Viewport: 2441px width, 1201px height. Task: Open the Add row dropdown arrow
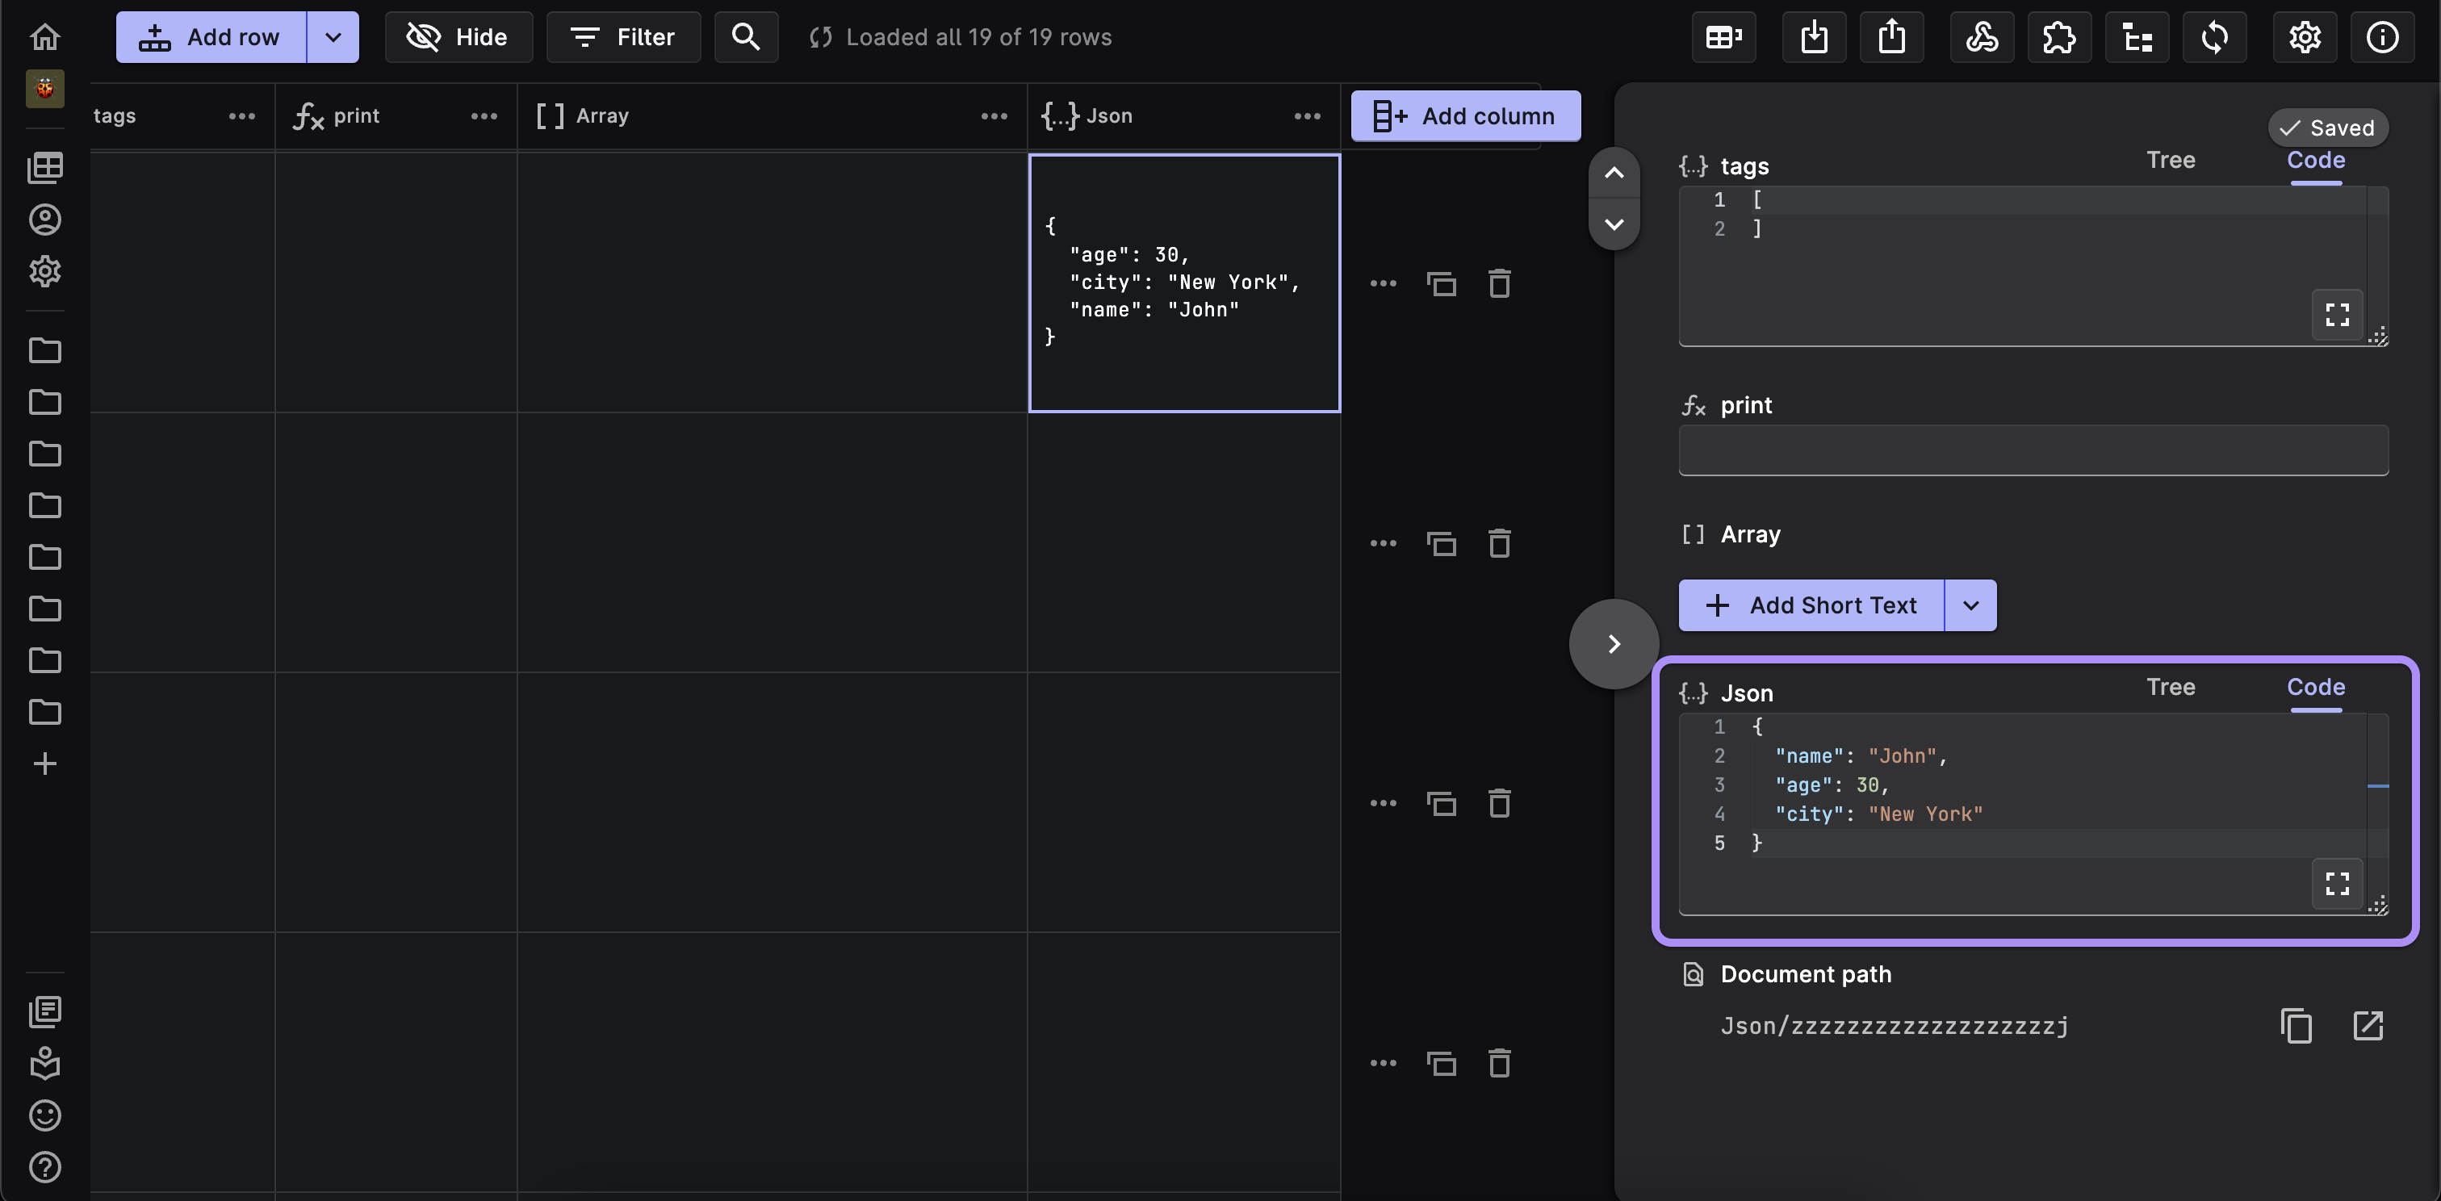(x=333, y=37)
